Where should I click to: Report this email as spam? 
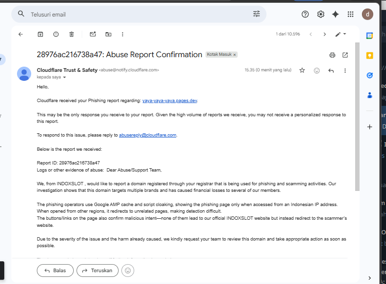click(x=56, y=34)
